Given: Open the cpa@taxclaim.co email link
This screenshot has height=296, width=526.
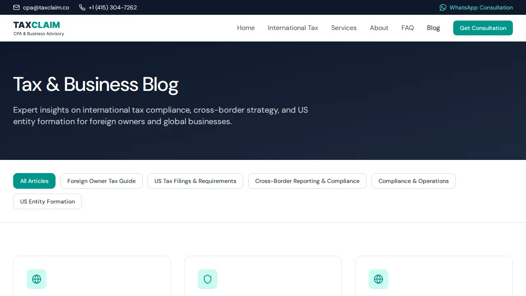Looking at the screenshot, I should [x=41, y=7].
